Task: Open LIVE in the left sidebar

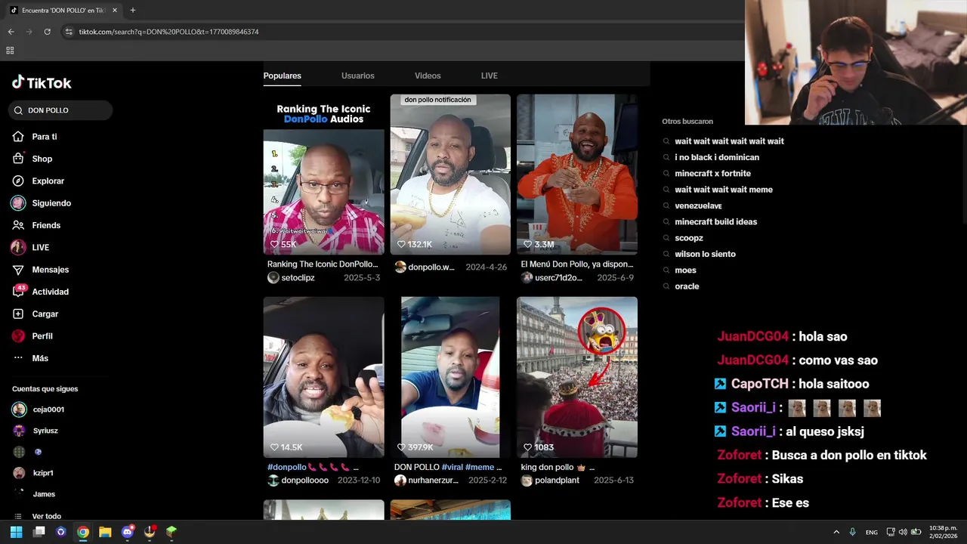Action: point(40,248)
